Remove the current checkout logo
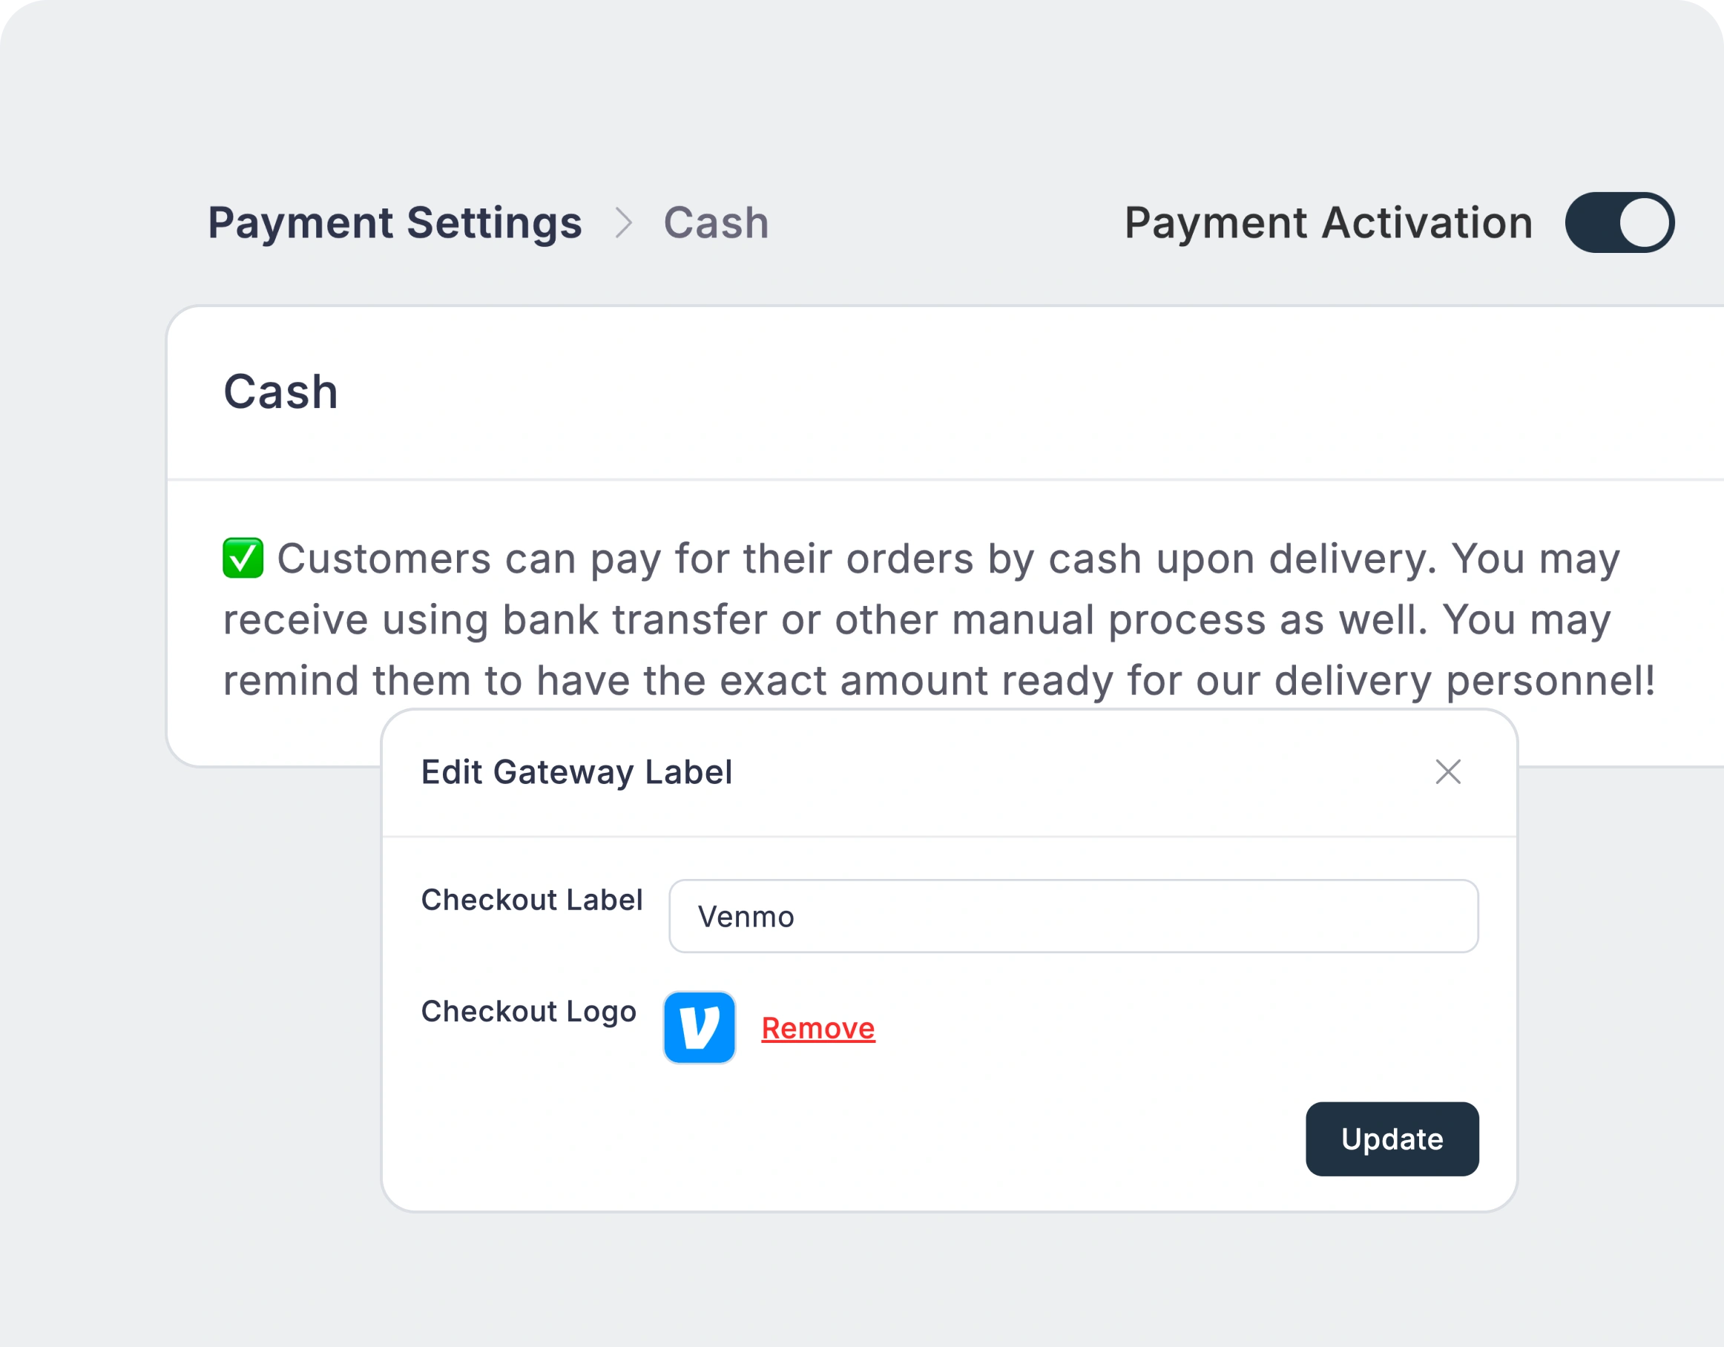 [x=817, y=1028]
